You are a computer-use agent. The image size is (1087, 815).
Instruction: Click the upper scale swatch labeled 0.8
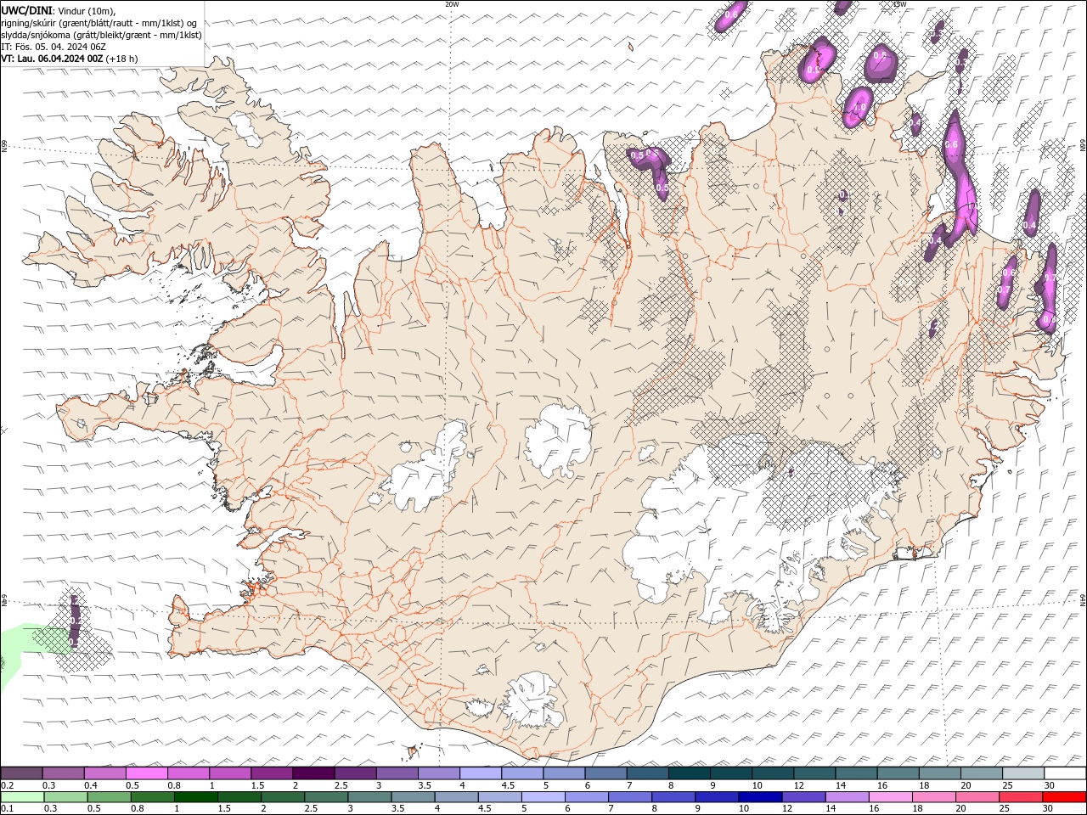click(x=188, y=773)
